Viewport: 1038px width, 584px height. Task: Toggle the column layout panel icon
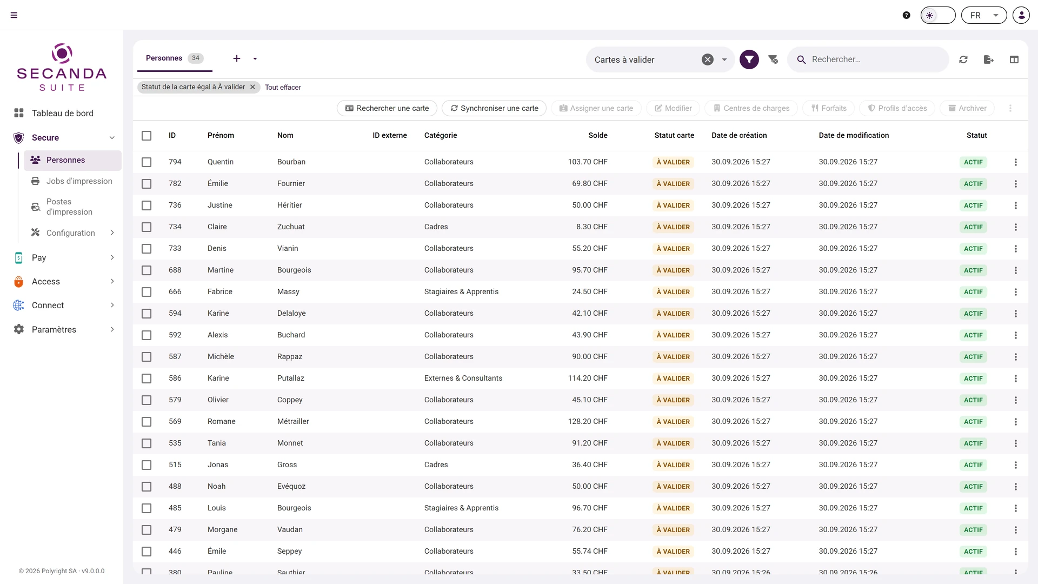pos(1014,59)
